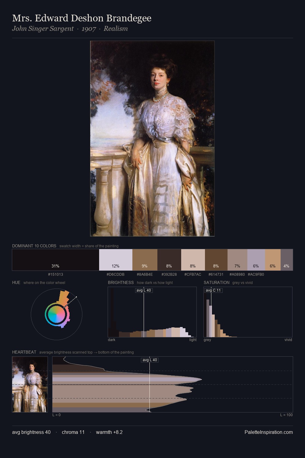This screenshot has height=458, width=305.
Task: Click the SATURATION section heading
Action: tap(217, 282)
